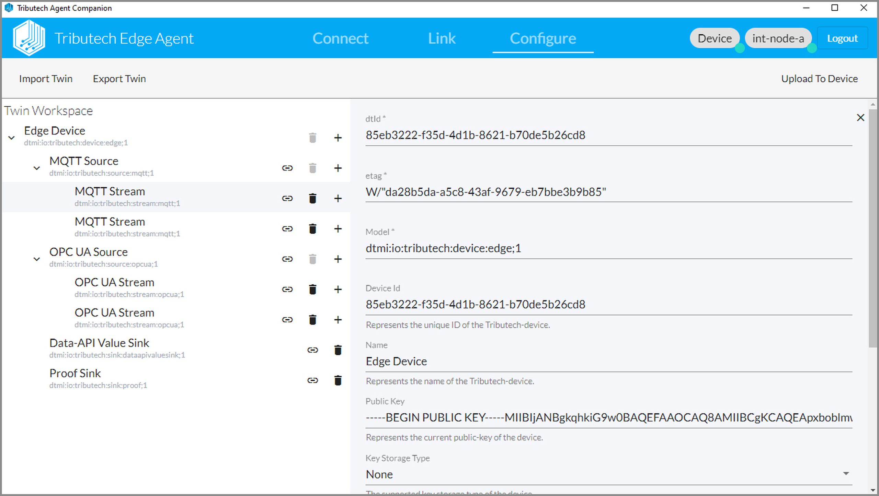Add a child to the Edge Device
This screenshot has height=496, width=879.
coord(338,138)
